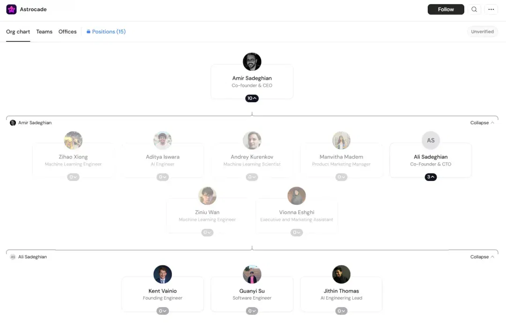Image resolution: width=506 pixels, height=324 pixels.
Task: Open the three-dots more options menu
Action: pos(491,9)
